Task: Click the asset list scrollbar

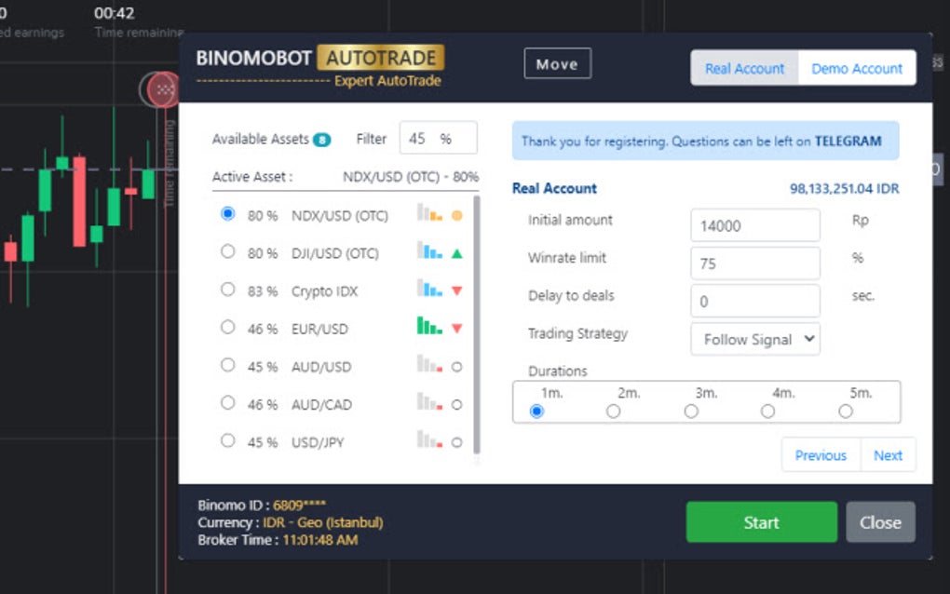Action: coord(478,326)
